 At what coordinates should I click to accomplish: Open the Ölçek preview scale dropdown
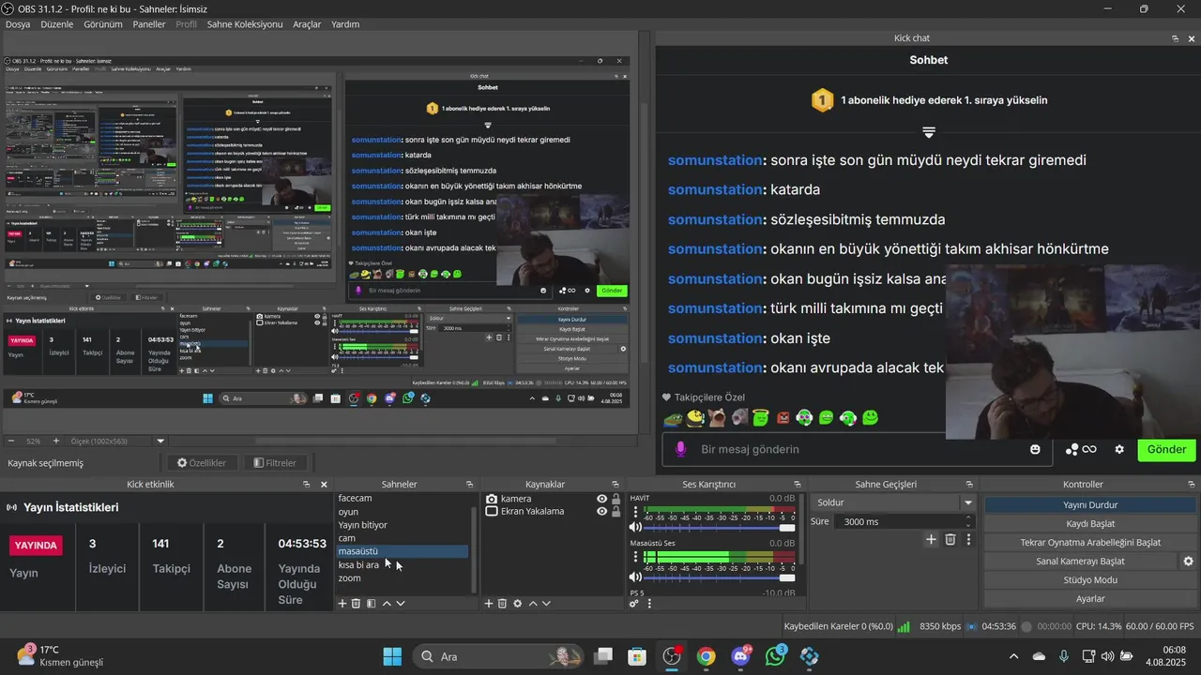coord(160,441)
